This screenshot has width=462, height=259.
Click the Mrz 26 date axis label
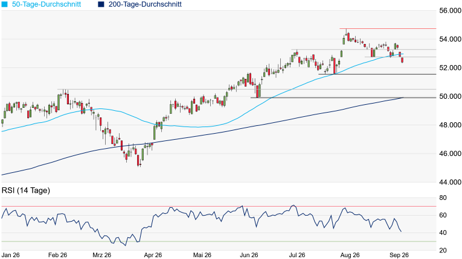101,255
